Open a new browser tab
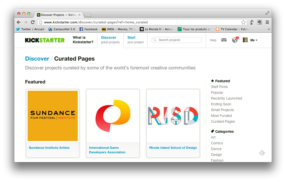This screenshot has height=182, width=286. (88, 15)
